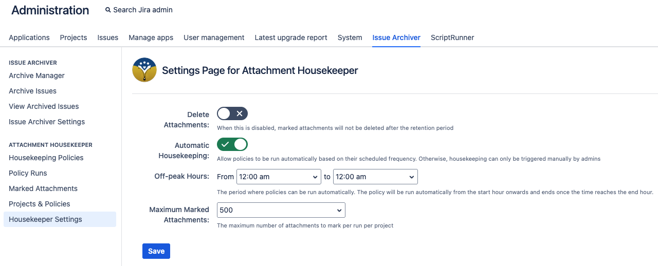Click the Delete Attachments label
This screenshot has width=658, height=266.
click(187, 120)
